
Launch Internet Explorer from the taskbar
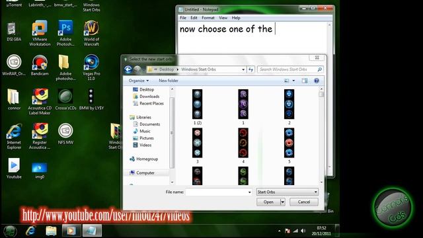point(31,231)
